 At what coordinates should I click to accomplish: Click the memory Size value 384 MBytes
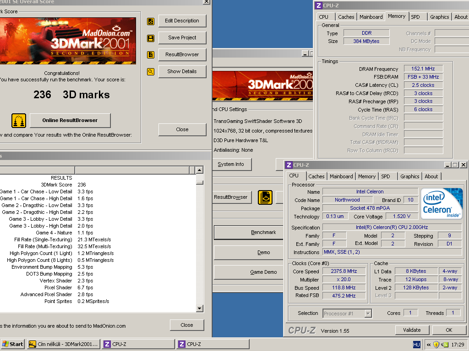(x=366, y=41)
